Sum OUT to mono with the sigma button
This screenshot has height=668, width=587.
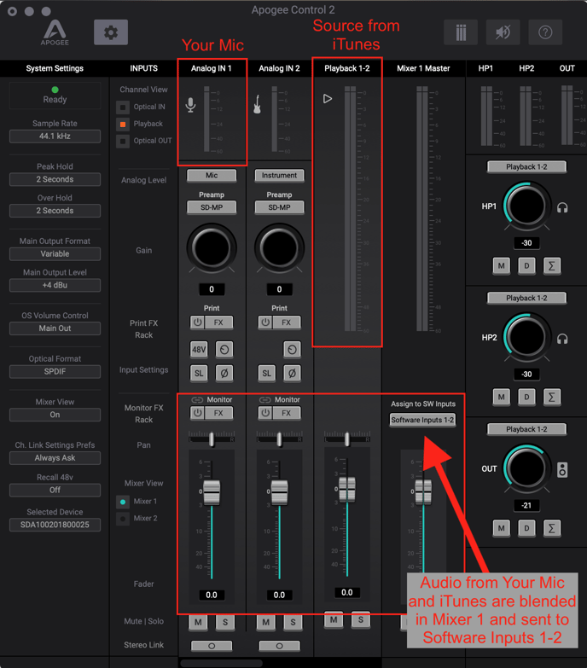[552, 528]
